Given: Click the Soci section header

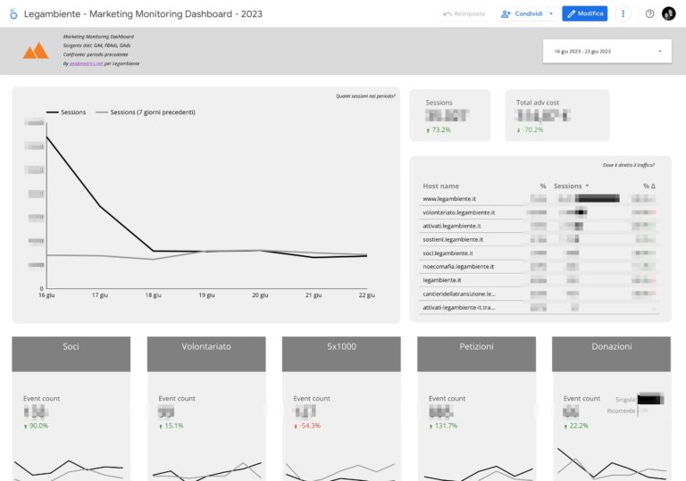Looking at the screenshot, I should [x=71, y=346].
